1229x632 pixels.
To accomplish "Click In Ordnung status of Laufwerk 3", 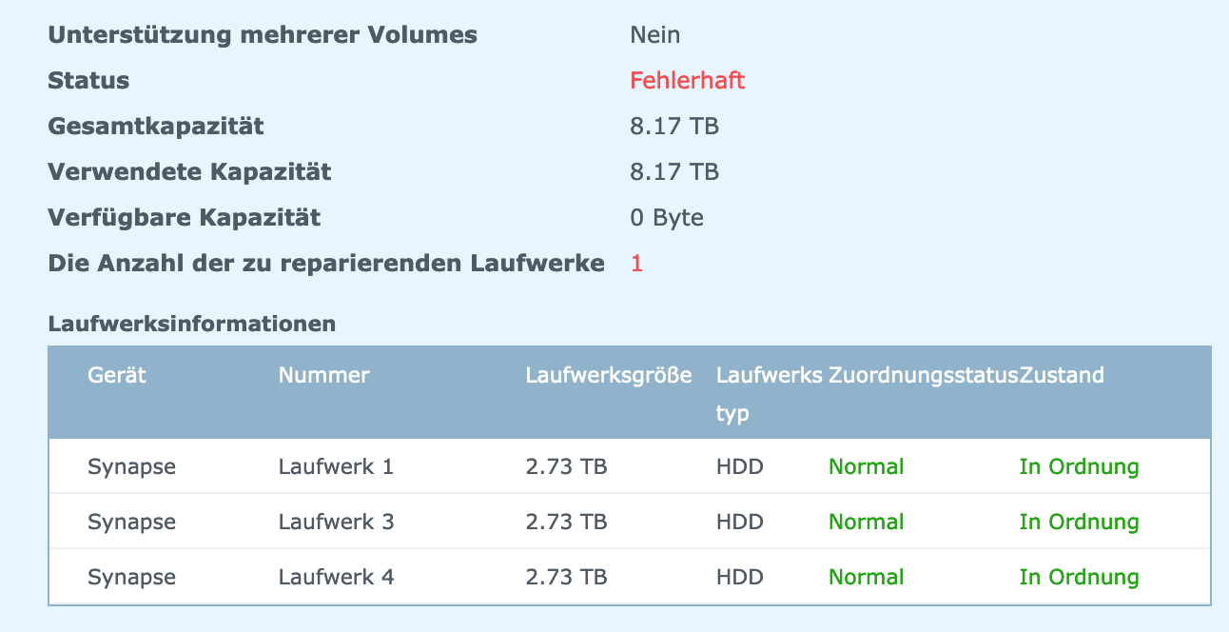I will click(1079, 522).
